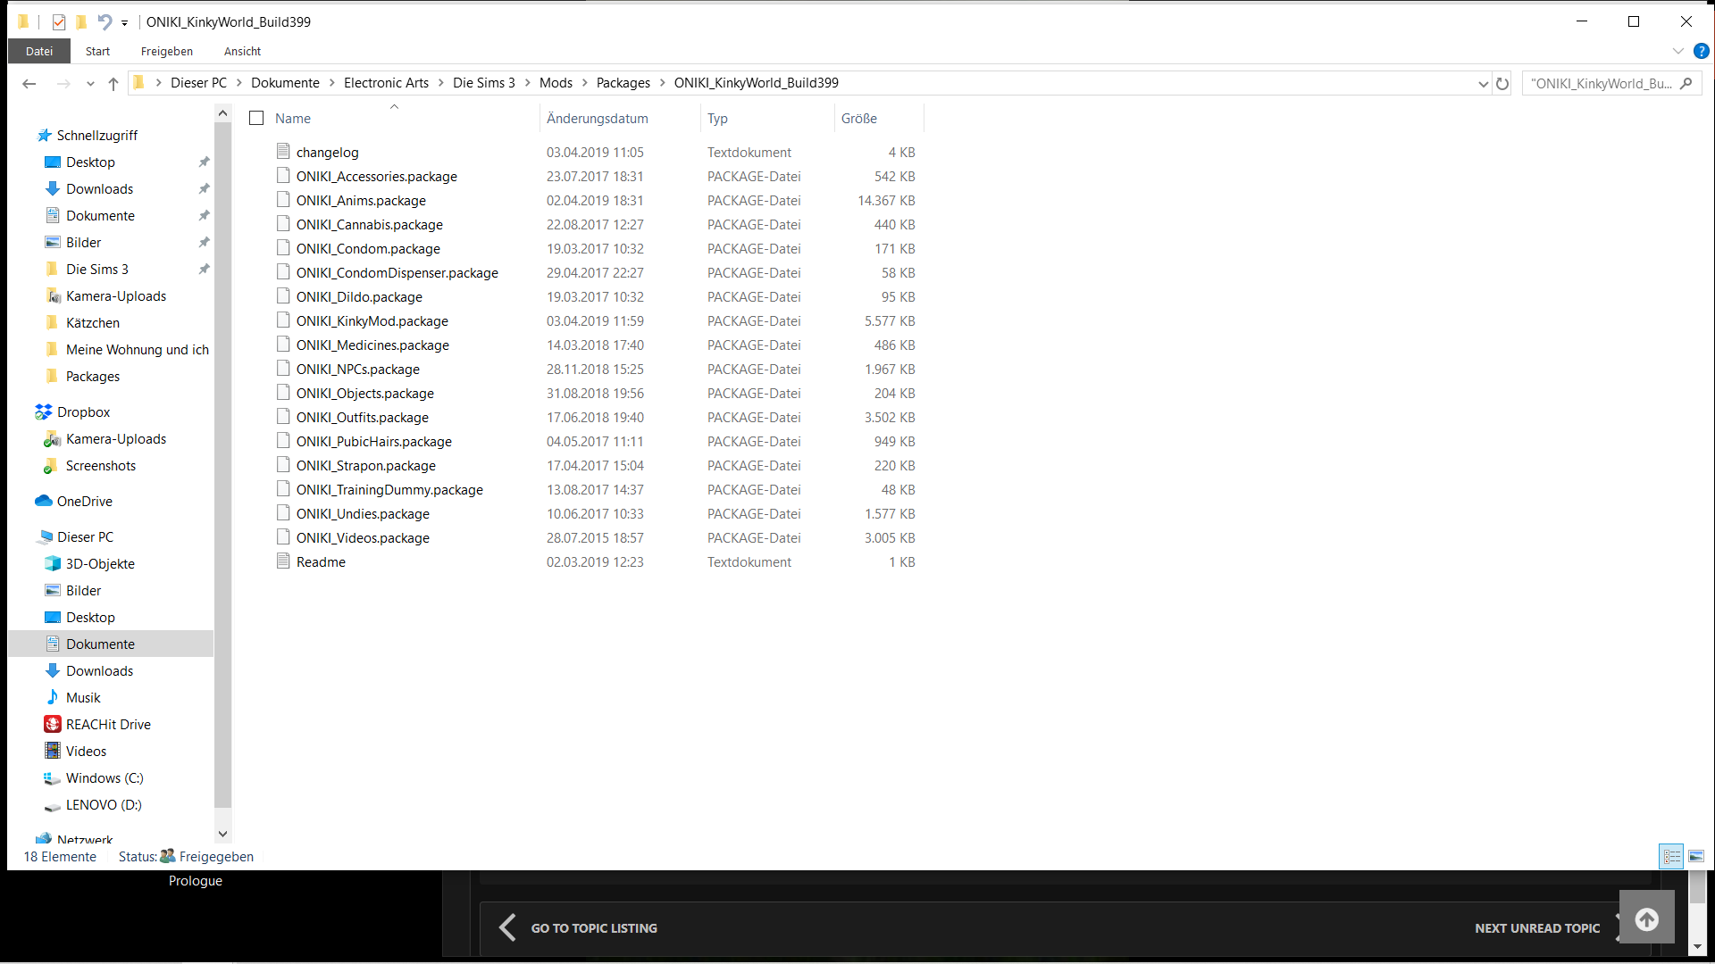Viewport: 1715px width, 964px height.
Task: Expand breadcrumb chevron after Dieser PC
Action: coord(239,83)
